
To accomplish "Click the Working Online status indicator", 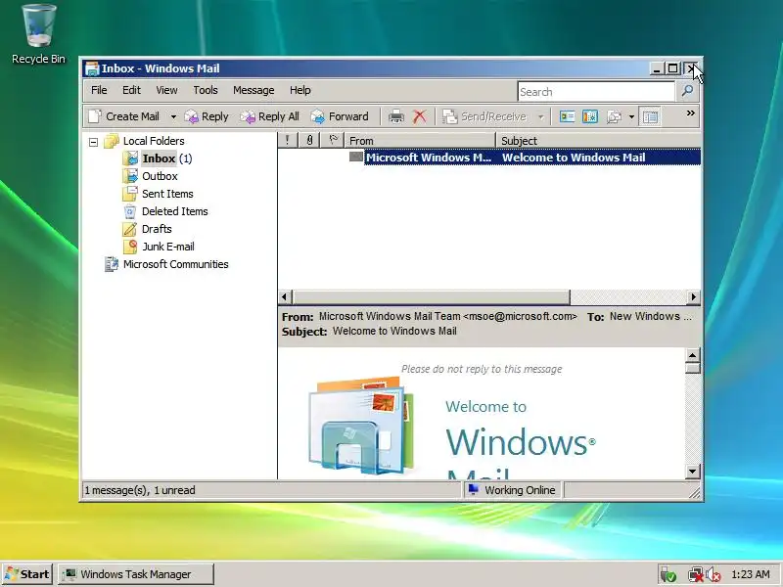I will tap(512, 490).
